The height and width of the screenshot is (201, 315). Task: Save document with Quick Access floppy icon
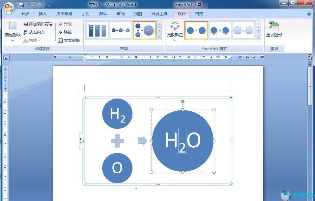(21, 5)
